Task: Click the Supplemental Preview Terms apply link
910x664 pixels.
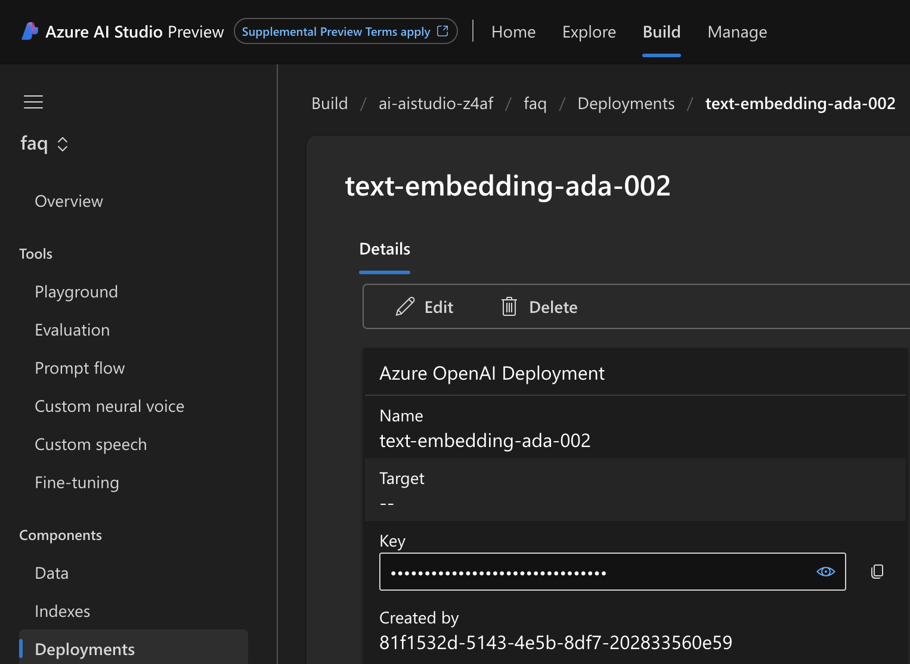Action: (x=336, y=32)
